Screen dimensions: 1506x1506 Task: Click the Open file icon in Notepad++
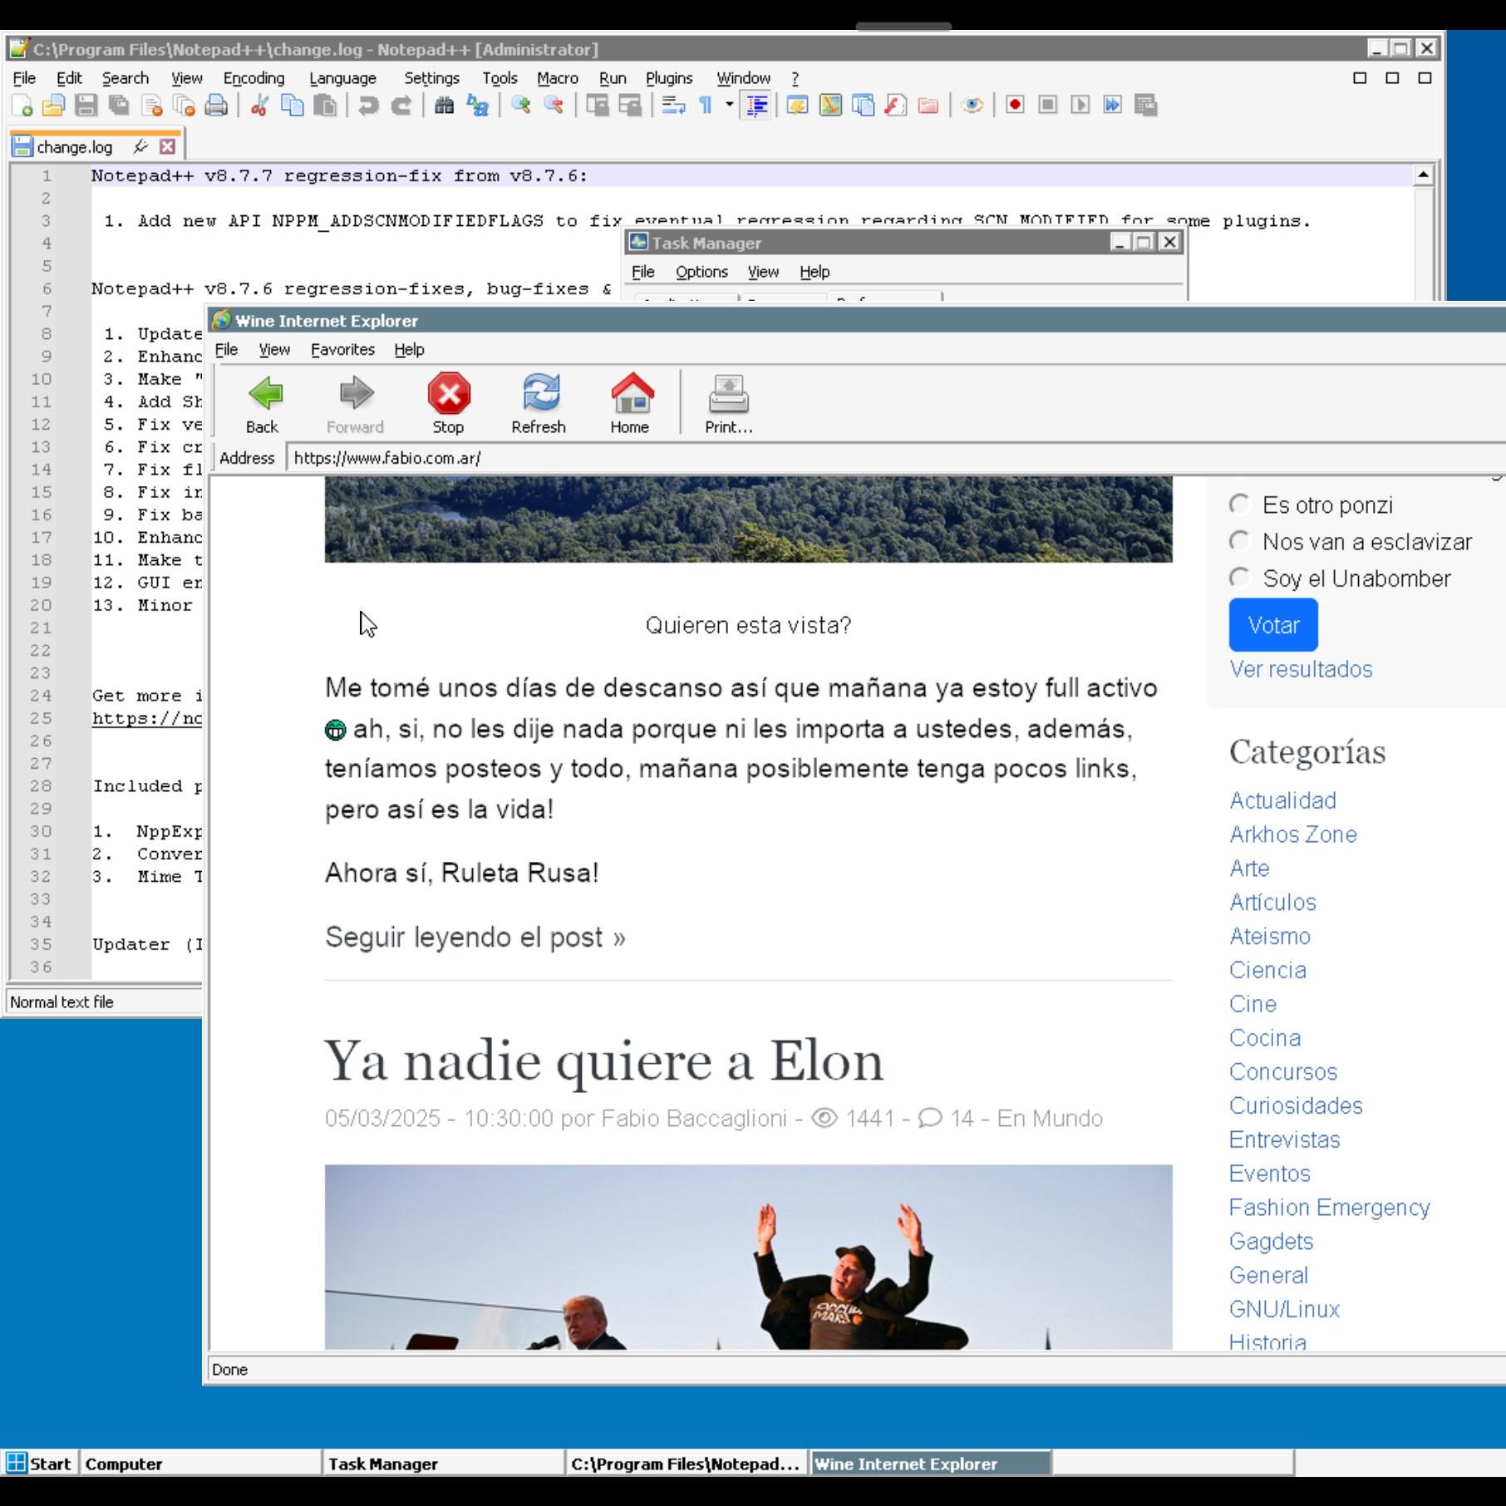[x=54, y=106]
